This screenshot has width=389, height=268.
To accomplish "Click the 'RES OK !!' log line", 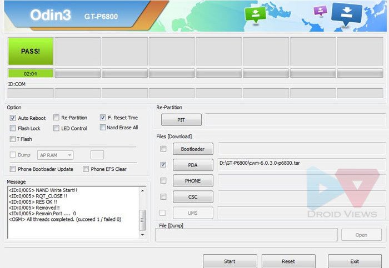I will [x=33, y=201].
